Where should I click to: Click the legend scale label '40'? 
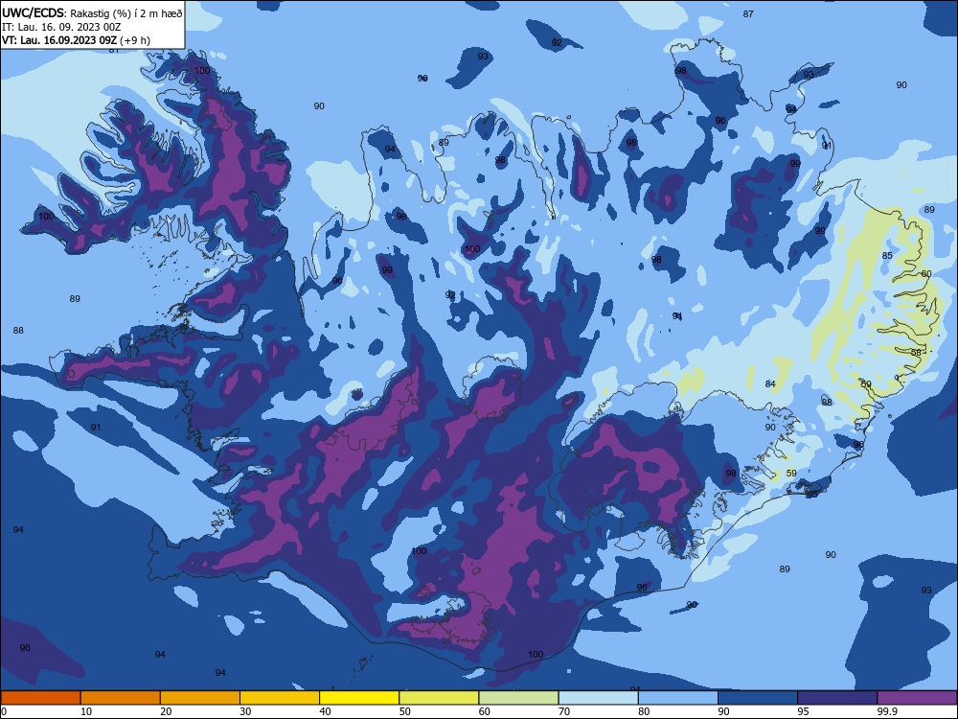(x=326, y=711)
